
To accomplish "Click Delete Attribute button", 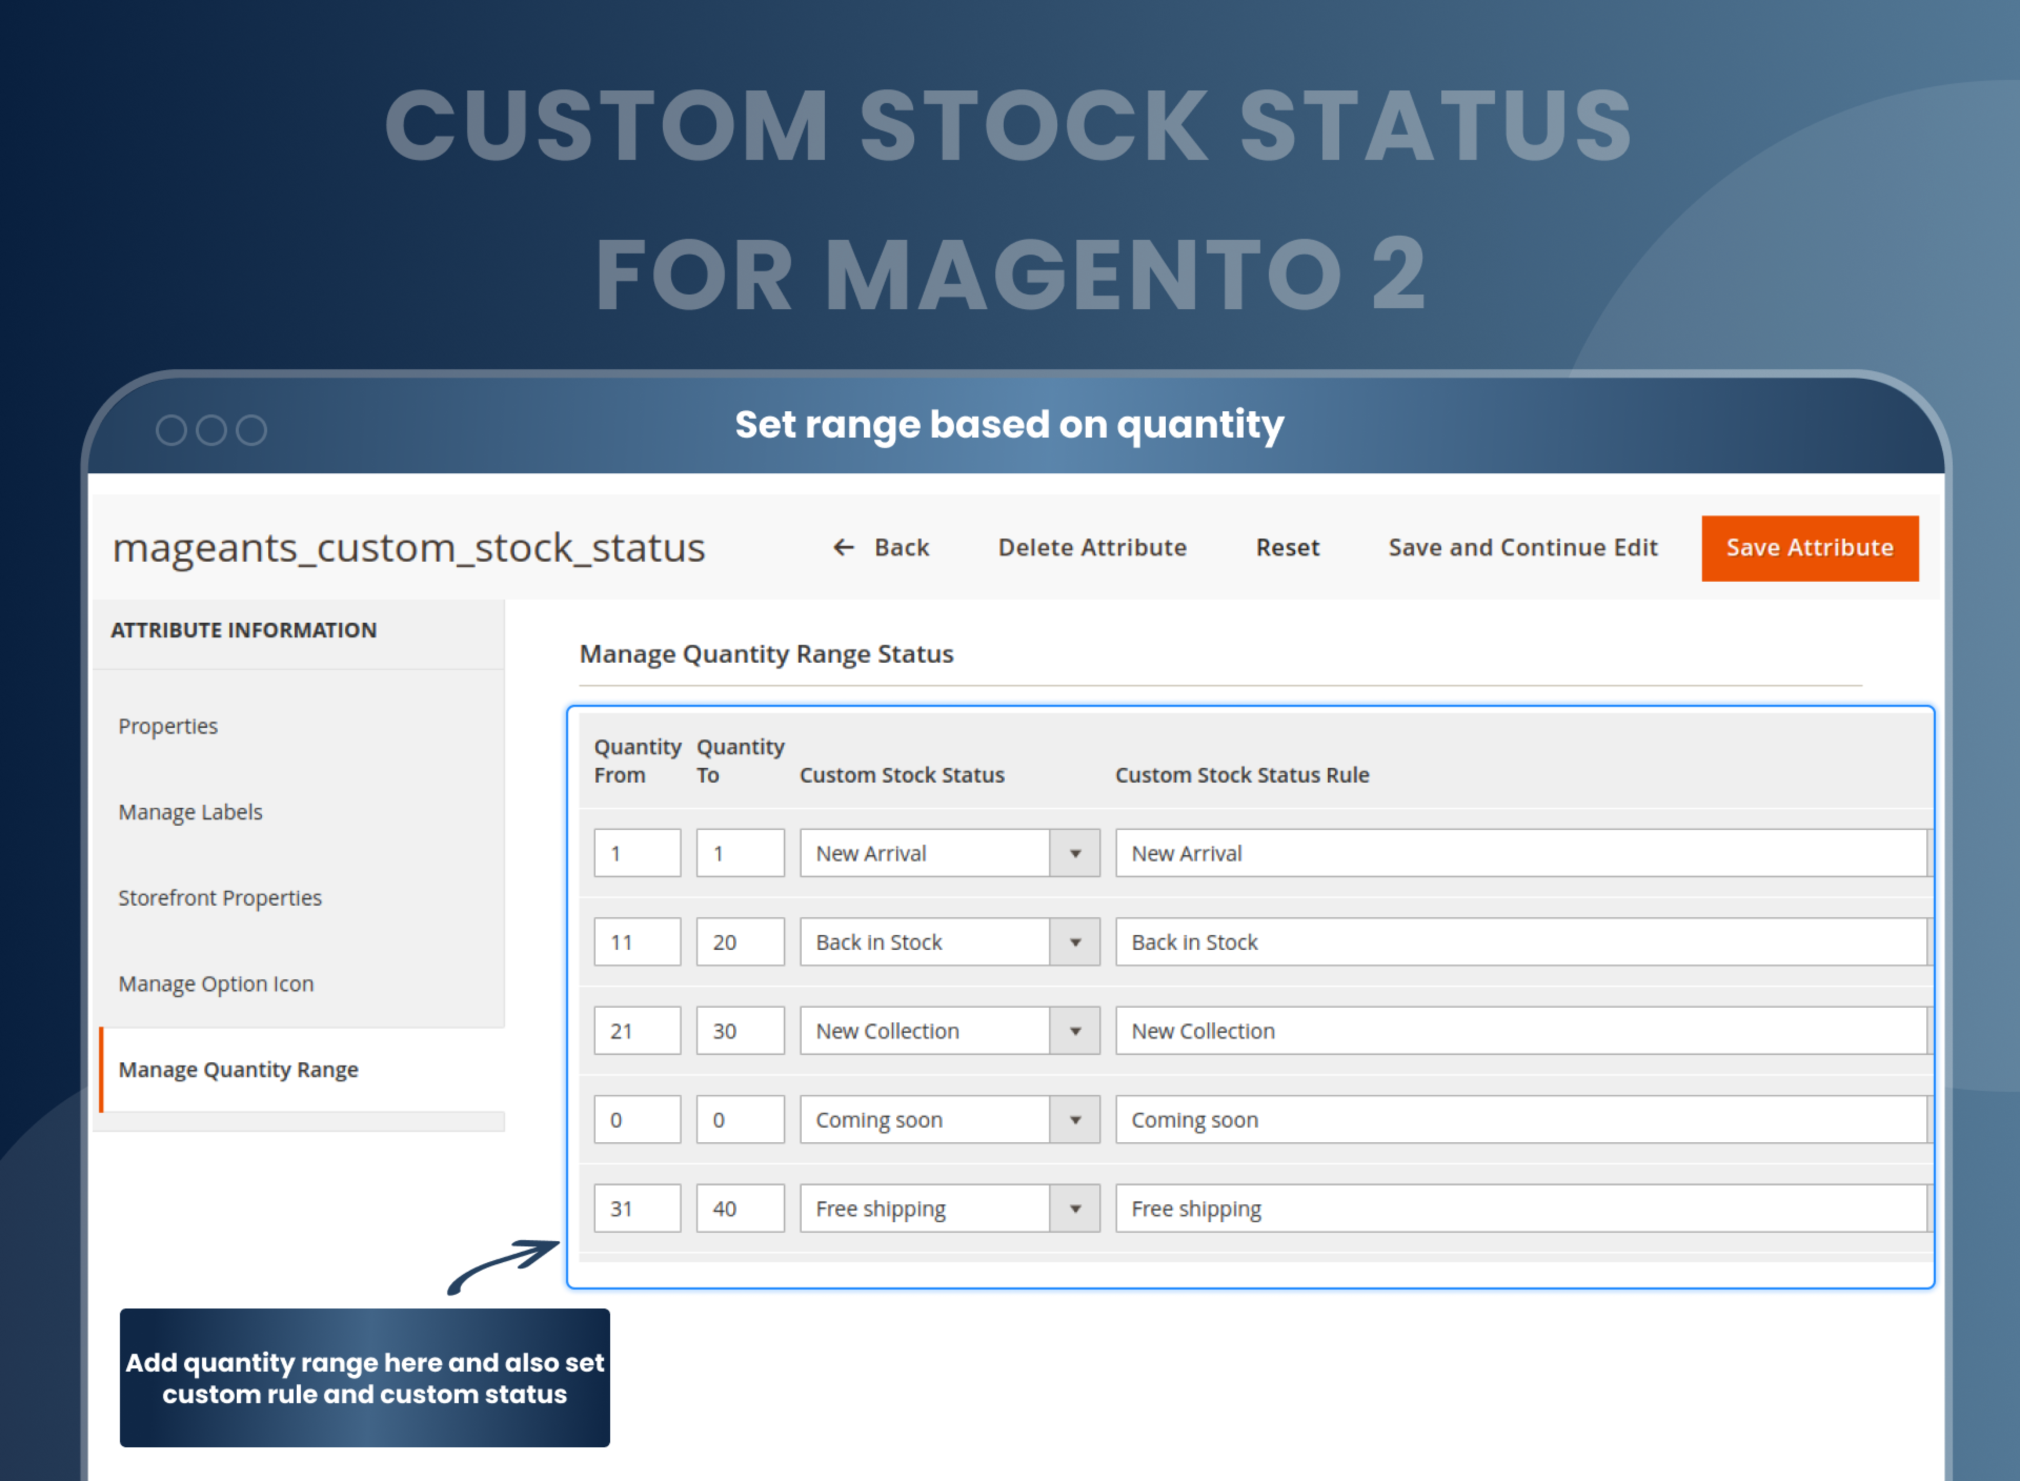I will [x=1092, y=548].
